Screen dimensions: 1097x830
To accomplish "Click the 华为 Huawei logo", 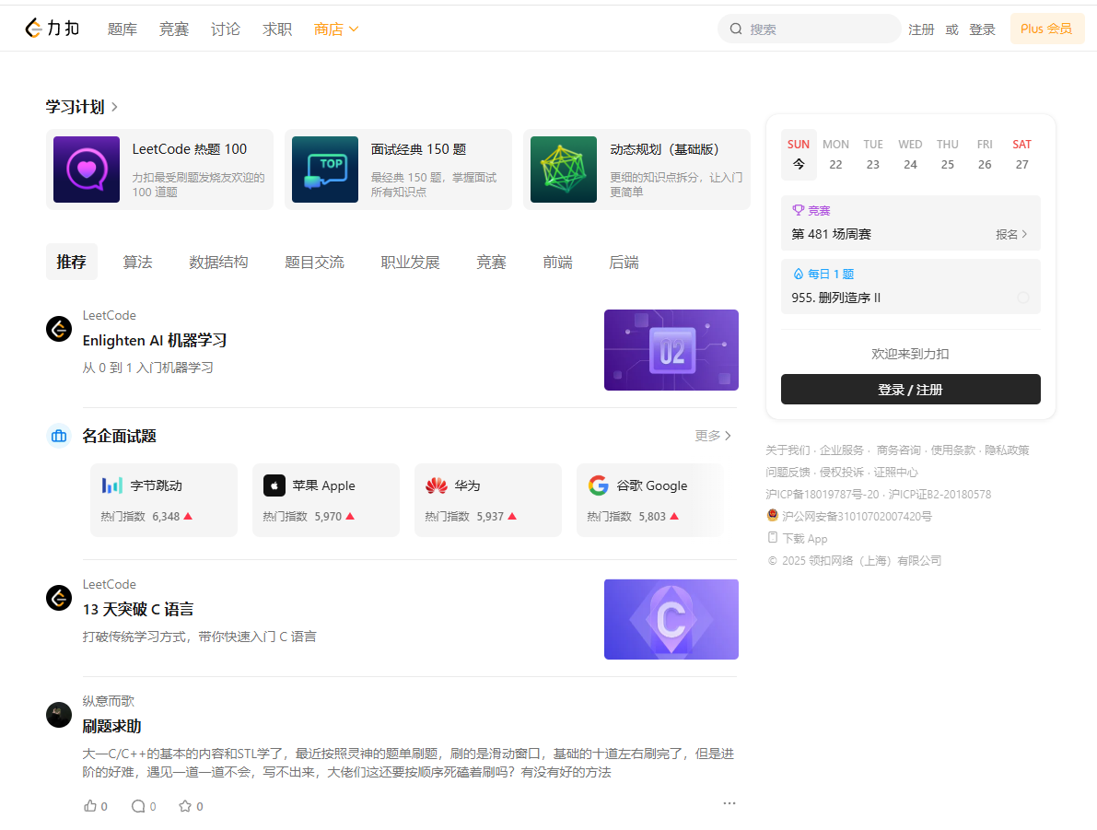I will 437,485.
